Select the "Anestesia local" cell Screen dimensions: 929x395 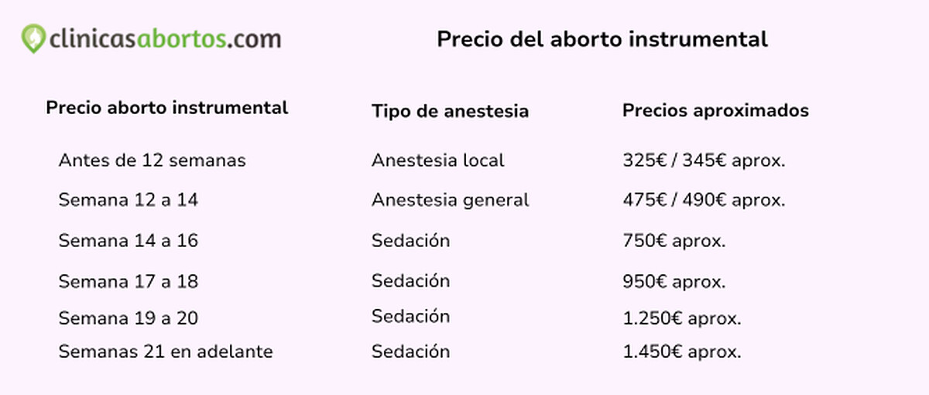click(437, 160)
